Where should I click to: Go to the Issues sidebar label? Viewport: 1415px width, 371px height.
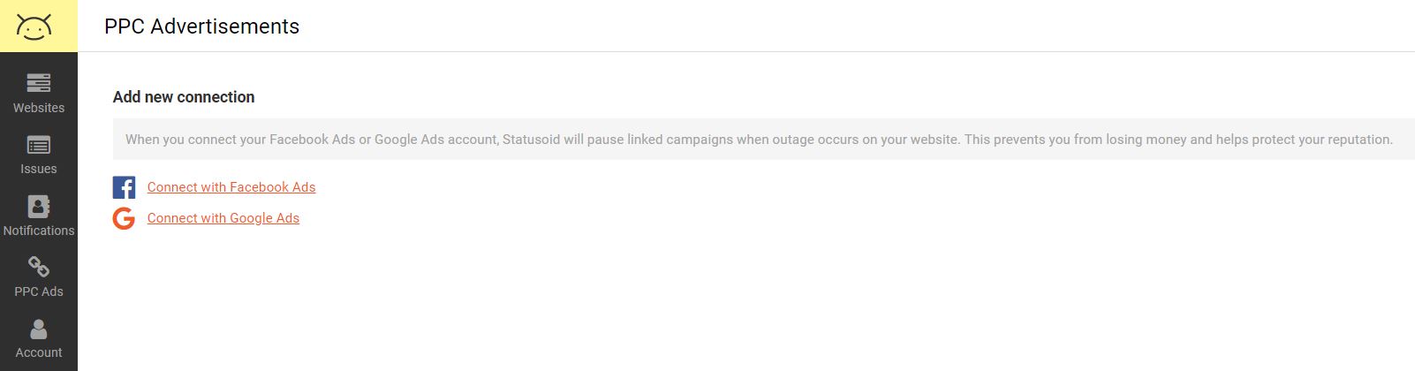pos(39,169)
